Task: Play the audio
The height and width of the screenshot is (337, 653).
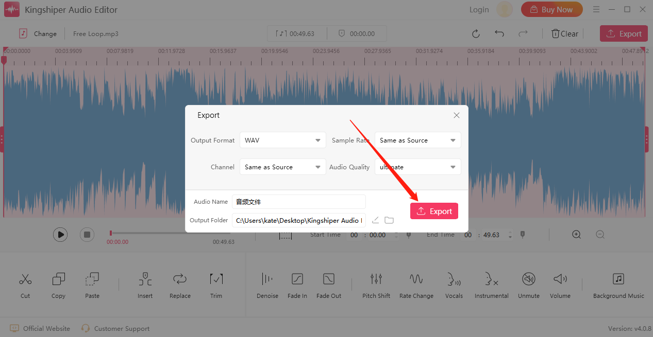Action: (60, 235)
